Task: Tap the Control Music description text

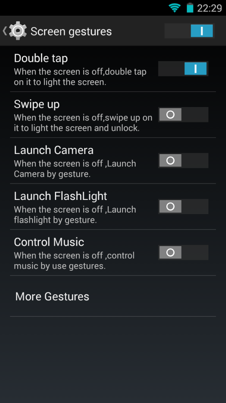Action: [x=74, y=261]
